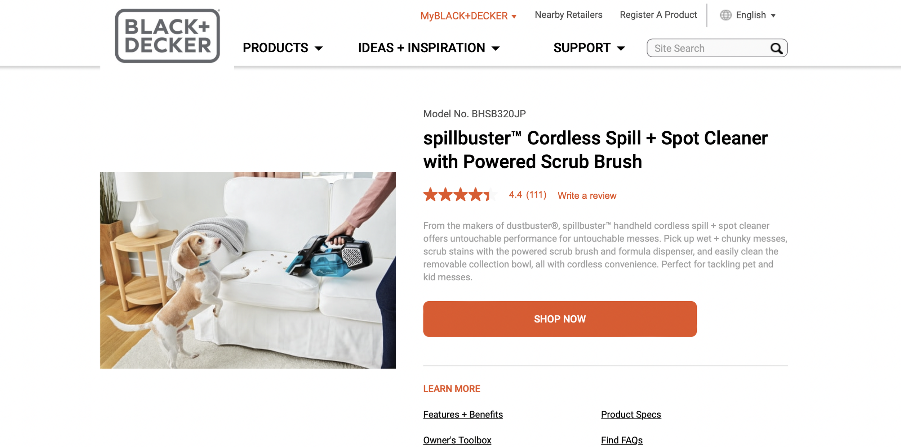Click the SHOP NOW button
Image resolution: width=901 pixels, height=447 pixels.
[x=560, y=319]
